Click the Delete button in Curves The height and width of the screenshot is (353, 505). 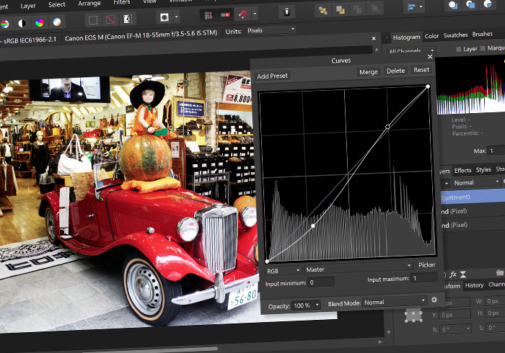395,71
